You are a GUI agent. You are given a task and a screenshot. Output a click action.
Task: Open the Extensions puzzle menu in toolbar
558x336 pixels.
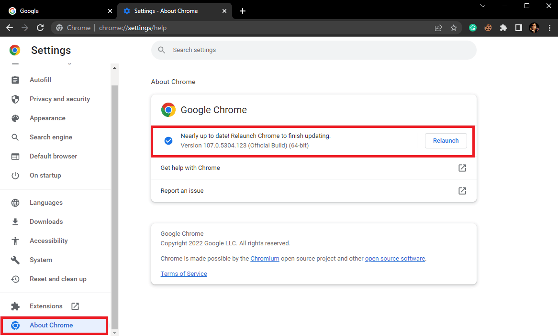click(x=503, y=28)
